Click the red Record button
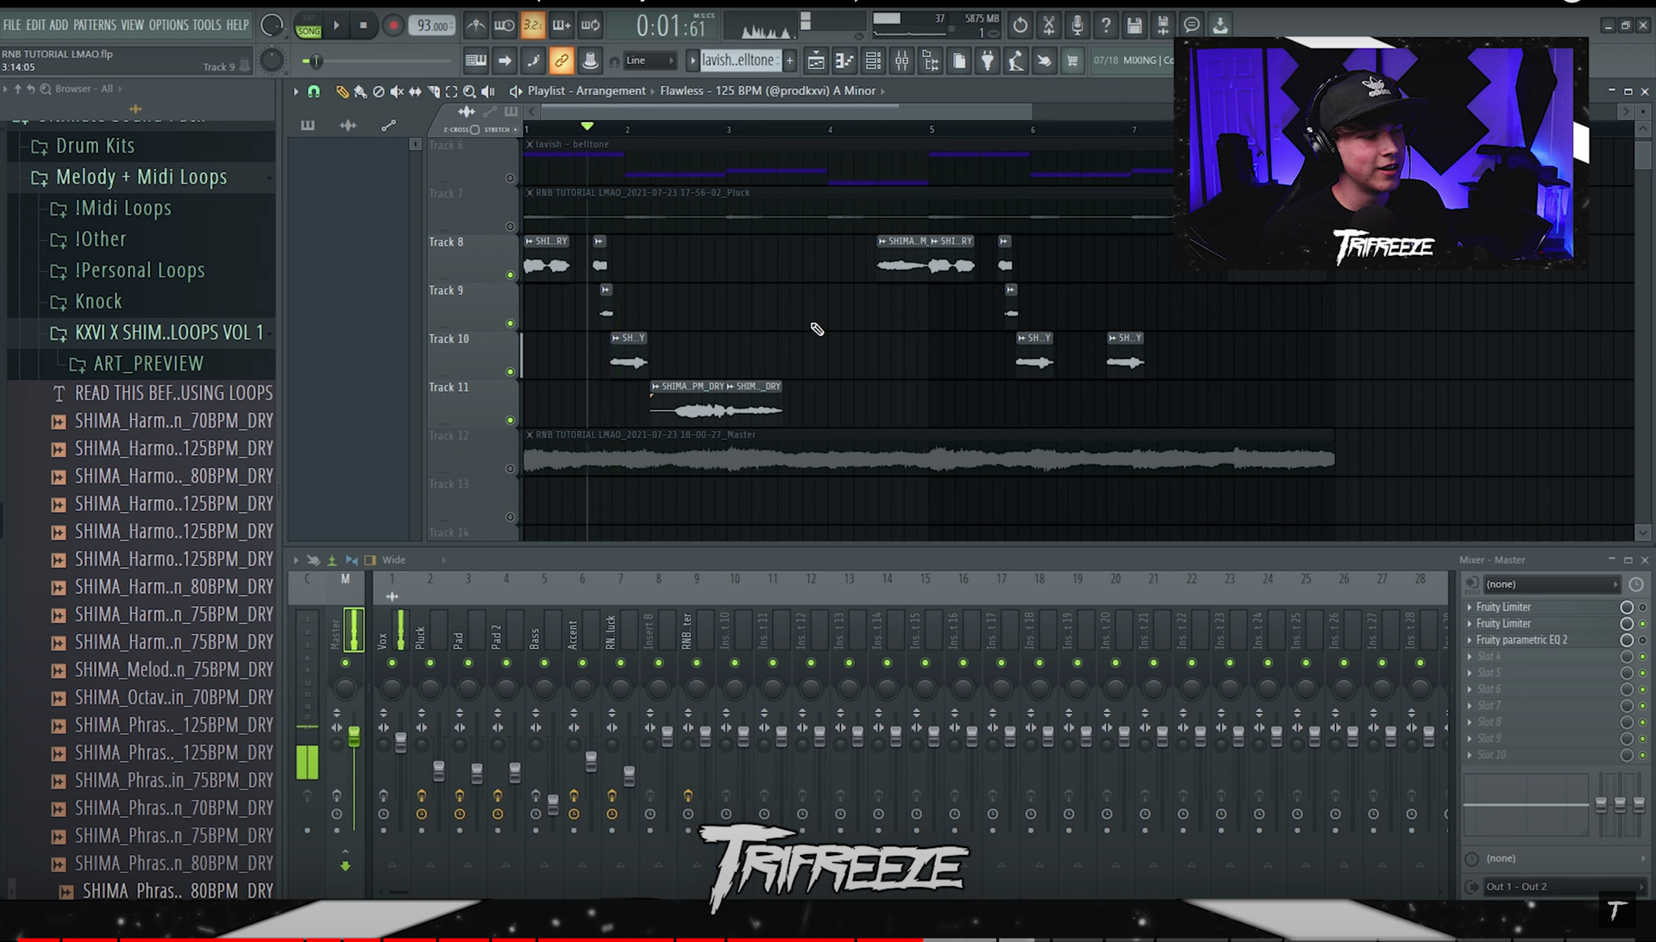The image size is (1656, 942). pos(393,26)
